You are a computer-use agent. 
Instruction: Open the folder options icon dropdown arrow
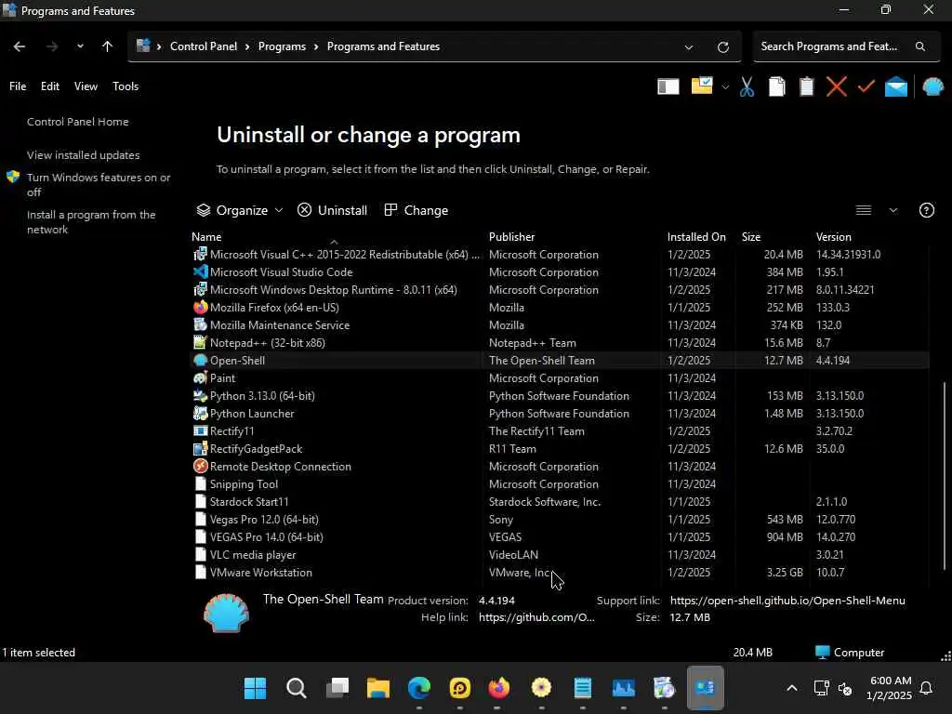tap(725, 87)
